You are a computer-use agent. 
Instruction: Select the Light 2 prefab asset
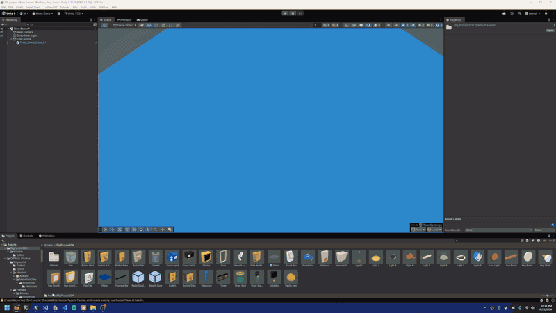375,258
